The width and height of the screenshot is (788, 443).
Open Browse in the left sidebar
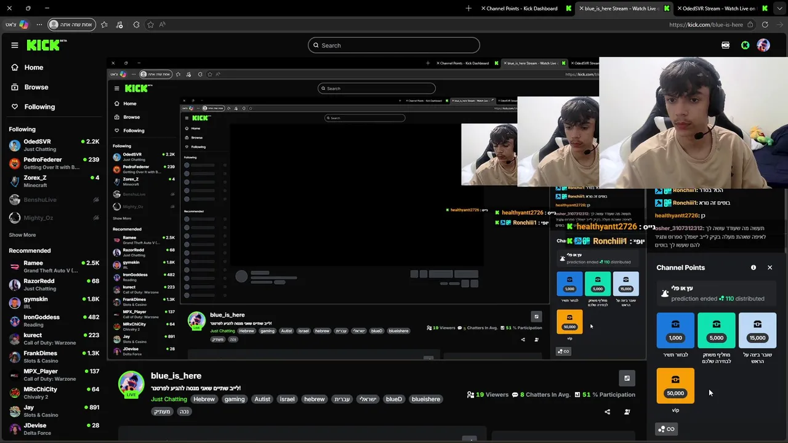point(36,87)
